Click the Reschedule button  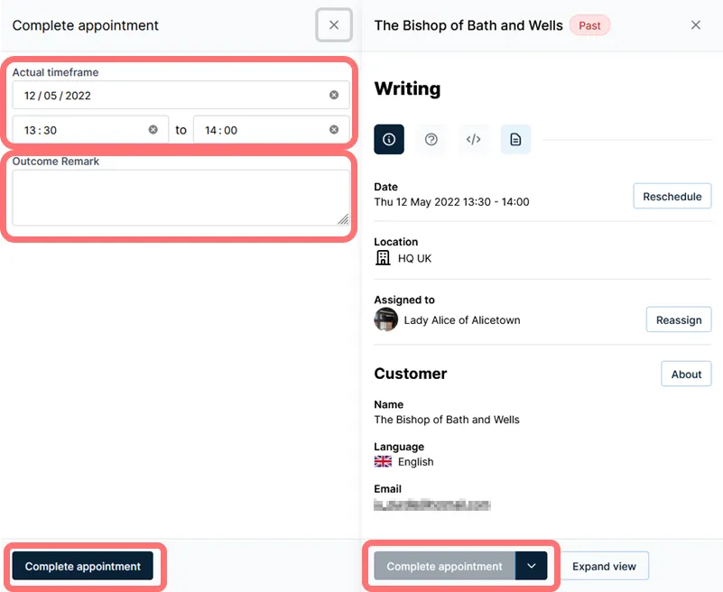pos(672,196)
